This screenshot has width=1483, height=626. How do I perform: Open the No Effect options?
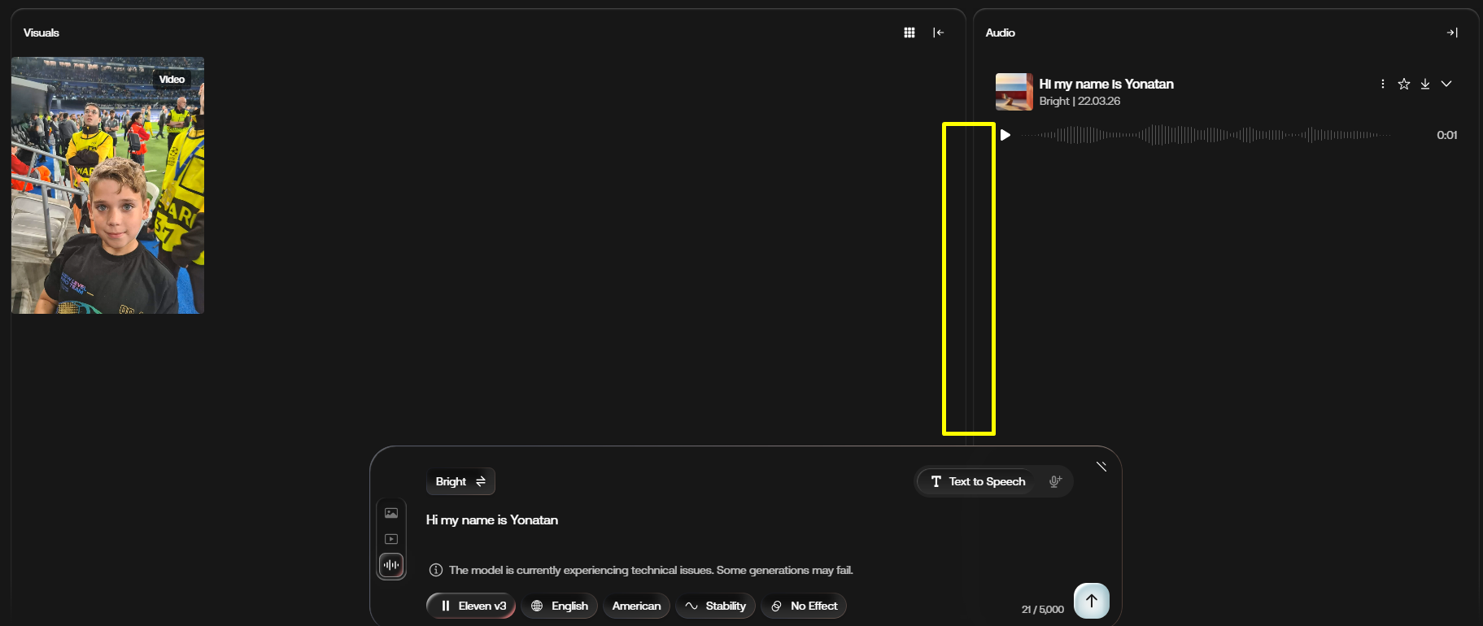(x=804, y=606)
